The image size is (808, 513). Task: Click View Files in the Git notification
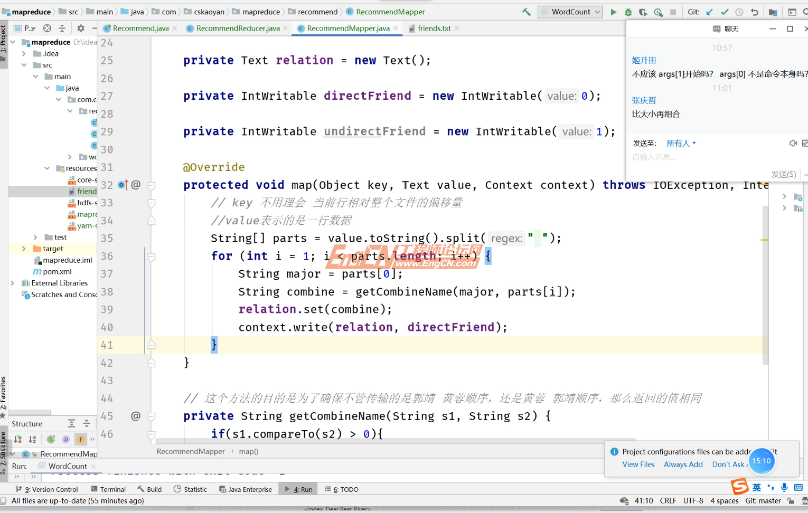[x=638, y=464]
